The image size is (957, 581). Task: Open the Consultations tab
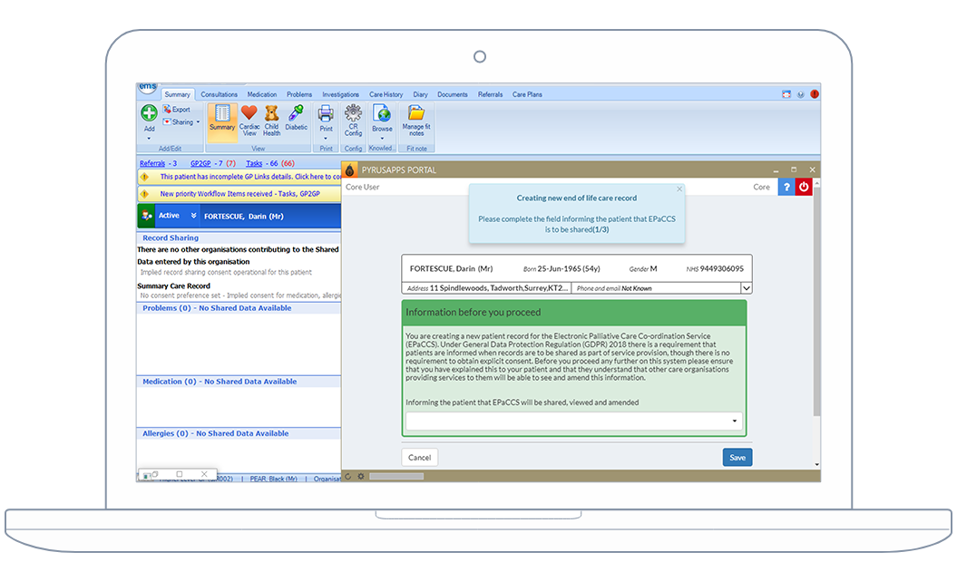coord(220,94)
